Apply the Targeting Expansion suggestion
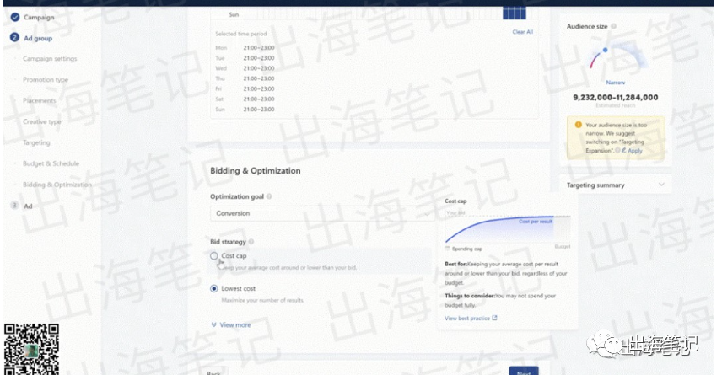Image resolution: width=722 pixels, height=375 pixels. point(633,151)
